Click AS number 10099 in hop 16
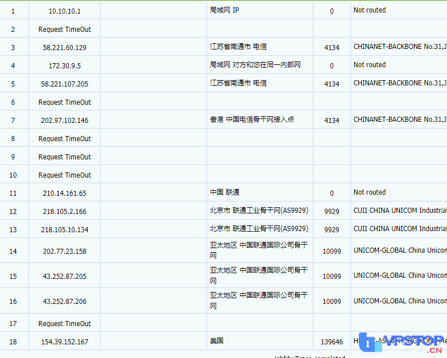Viewport: 447px width, 358px height. 332,302
